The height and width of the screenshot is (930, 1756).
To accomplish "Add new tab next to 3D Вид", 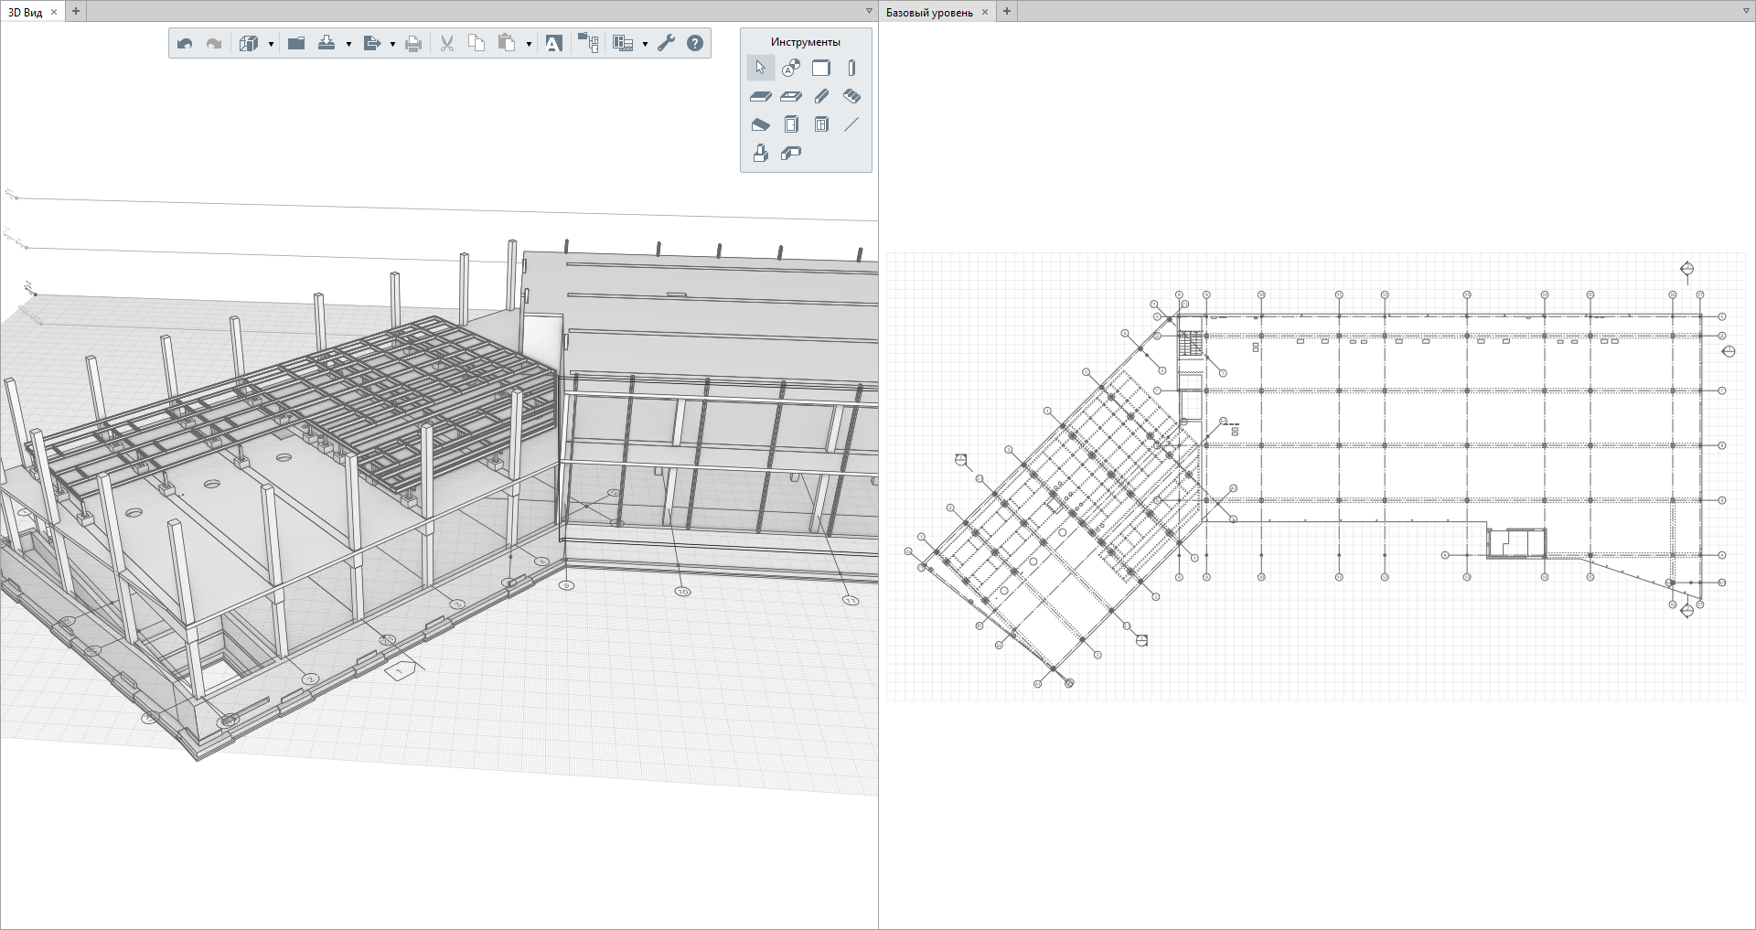I will click(76, 12).
